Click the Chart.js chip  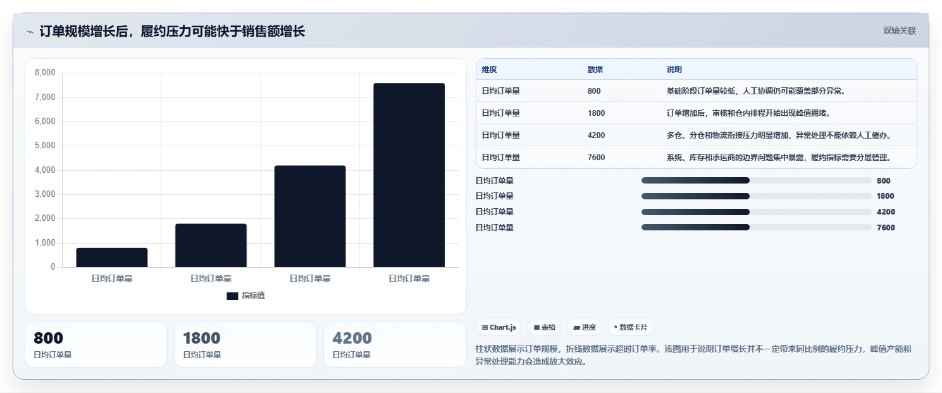point(499,327)
